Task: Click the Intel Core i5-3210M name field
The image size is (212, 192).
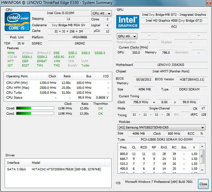Action: [60, 13]
